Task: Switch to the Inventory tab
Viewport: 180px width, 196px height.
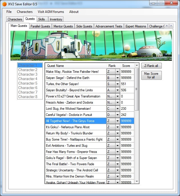Action: pos(56,19)
